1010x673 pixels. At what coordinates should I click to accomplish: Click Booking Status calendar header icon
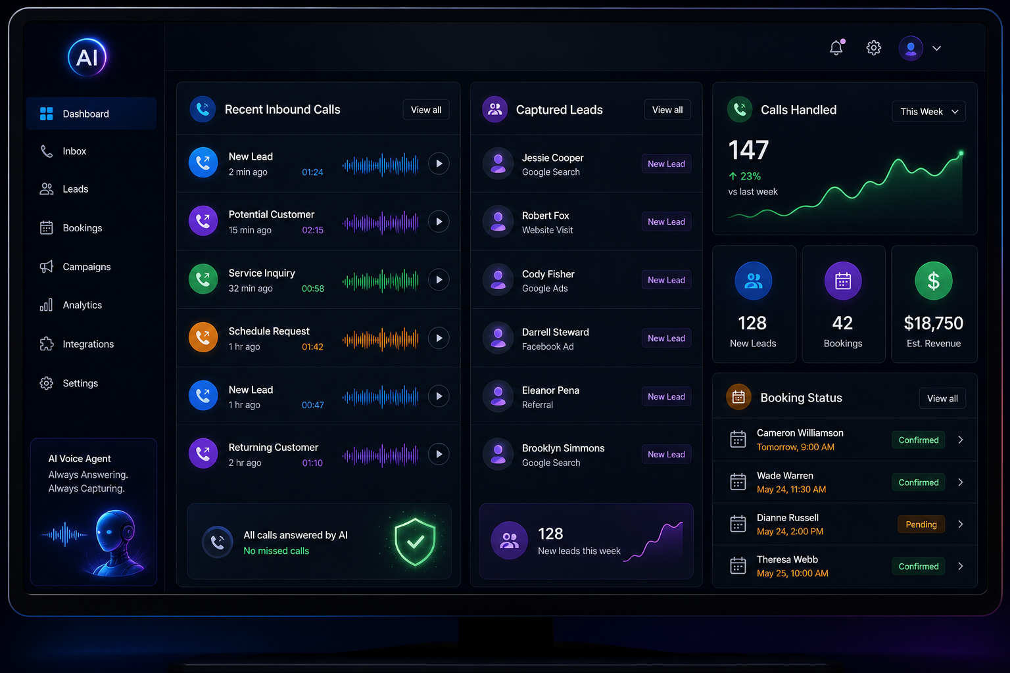click(738, 397)
